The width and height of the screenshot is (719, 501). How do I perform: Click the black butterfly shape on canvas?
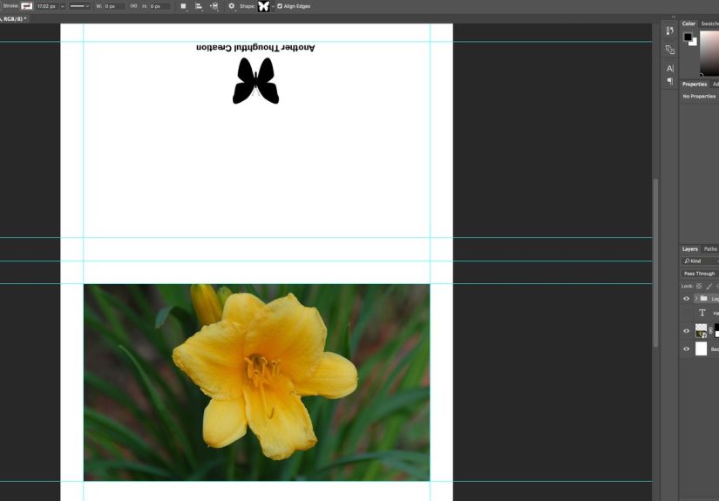(255, 81)
